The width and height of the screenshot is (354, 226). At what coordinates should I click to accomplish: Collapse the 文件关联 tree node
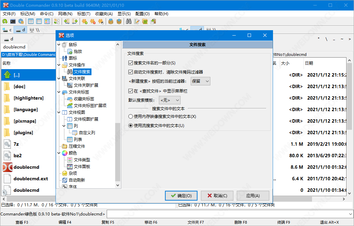59,78
